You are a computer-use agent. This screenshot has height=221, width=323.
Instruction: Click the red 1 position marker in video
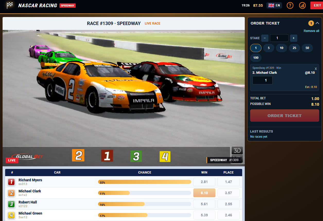point(107,156)
